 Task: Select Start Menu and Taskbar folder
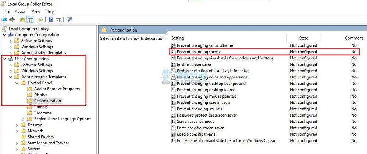49,143
